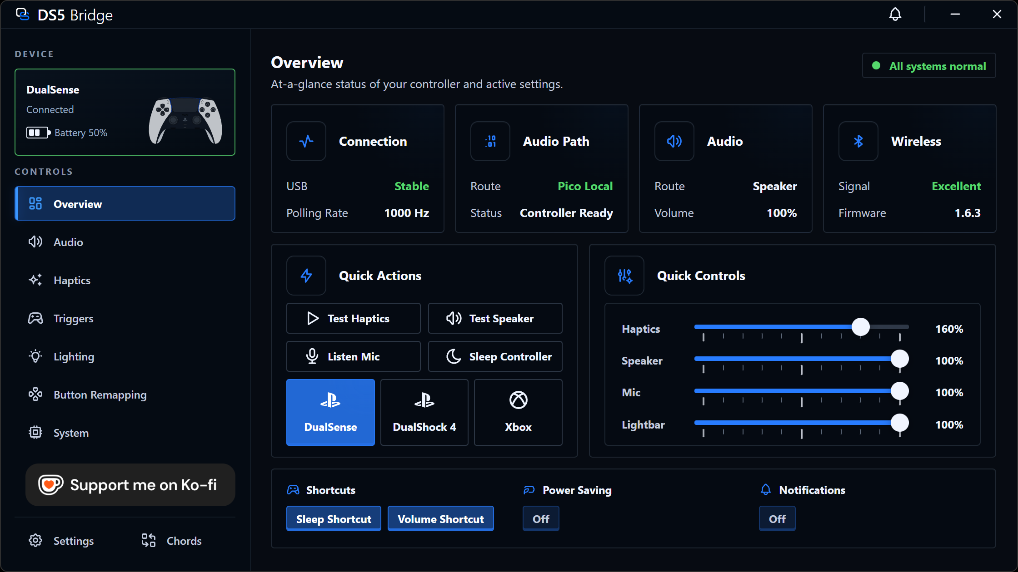1018x572 pixels.
Task: Put controller to sleep with Sleep Controller
Action: pos(495,356)
